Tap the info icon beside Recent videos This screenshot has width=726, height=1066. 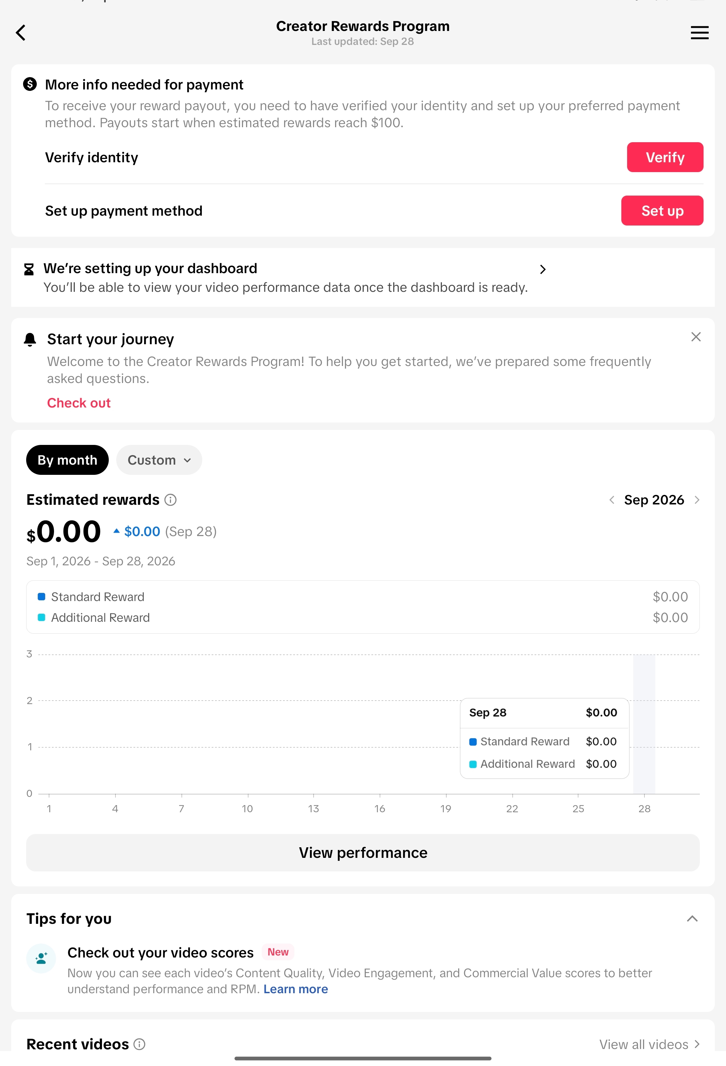pos(139,1045)
